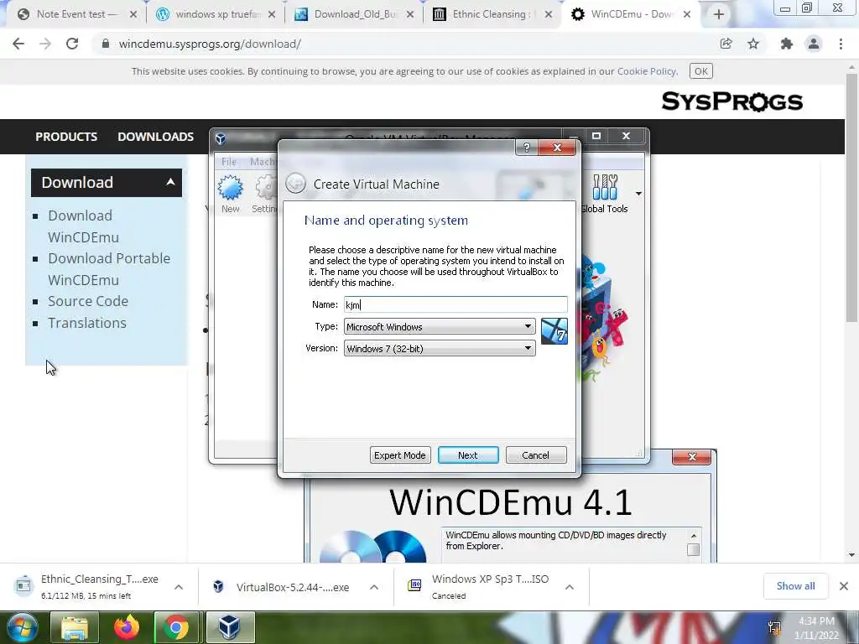The height and width of the screenshot is (644, 859).
Task: Open Download Portable WinCDEmu link
Action: pyautogui.click(x=109, y=269)
